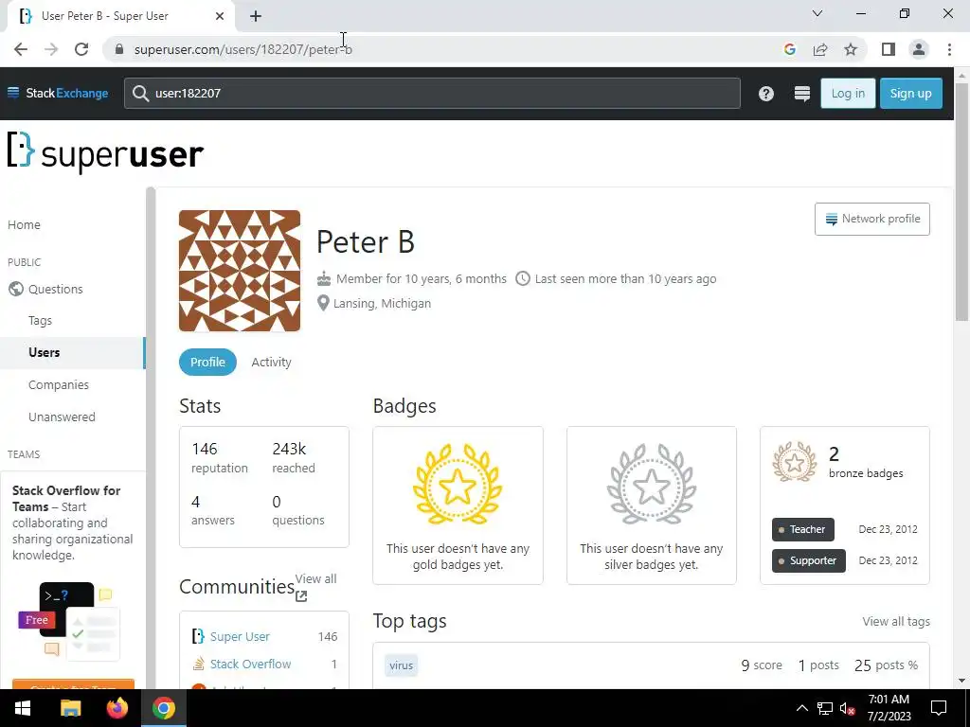This screenshot has height=727, width=970.
Task: Open Questions in the sidebar
Action: pyautogui.click(x=55, y=290)
